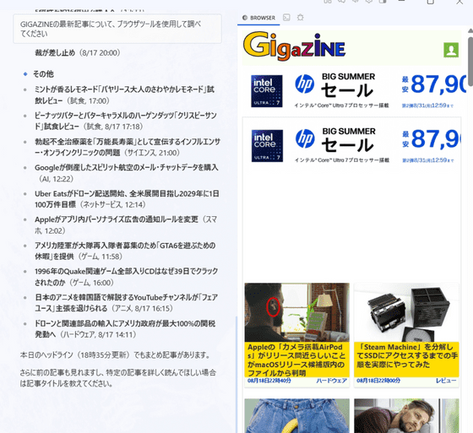Click the '勃起不全治療薬を「万能長寿薬」' list item
473x433 pixels.
tap(128, 147)
